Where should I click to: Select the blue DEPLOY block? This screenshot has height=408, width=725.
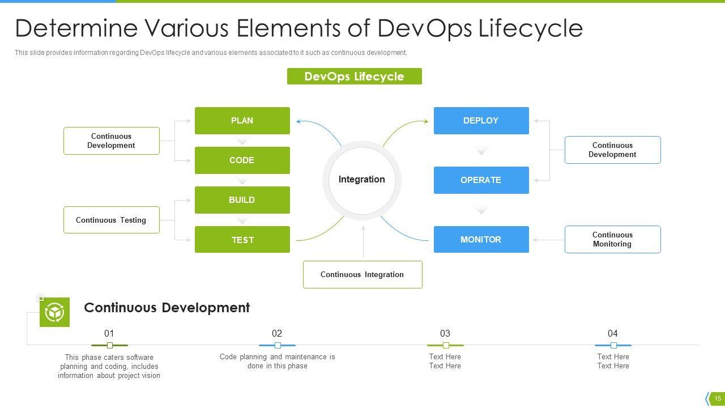[x=481, y=121]
